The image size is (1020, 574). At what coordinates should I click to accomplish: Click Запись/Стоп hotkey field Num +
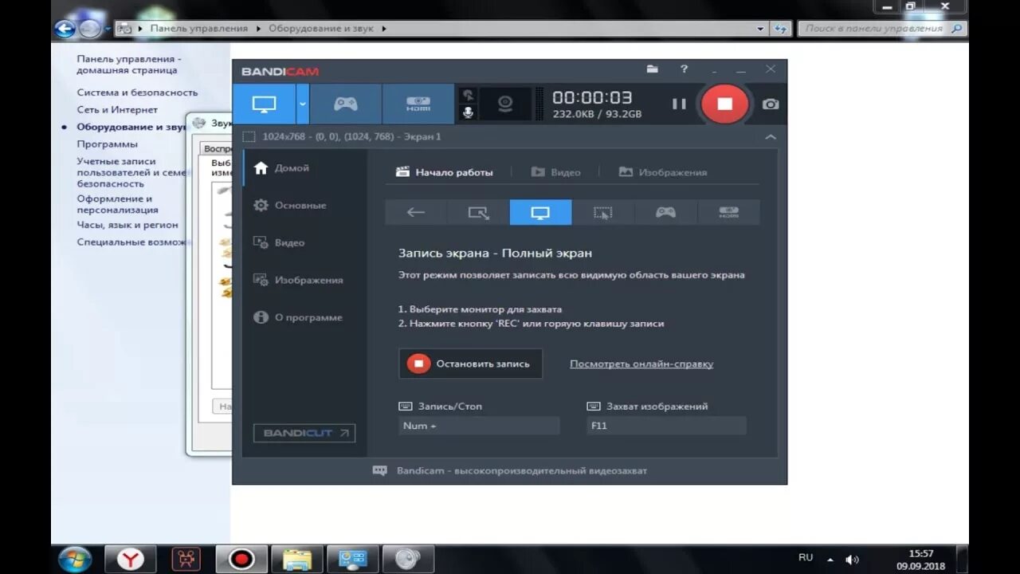479,426
